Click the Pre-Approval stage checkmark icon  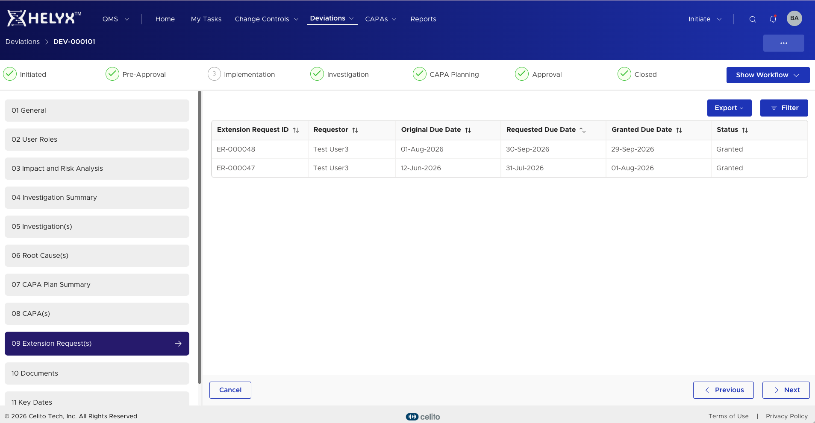coord(112,74)
